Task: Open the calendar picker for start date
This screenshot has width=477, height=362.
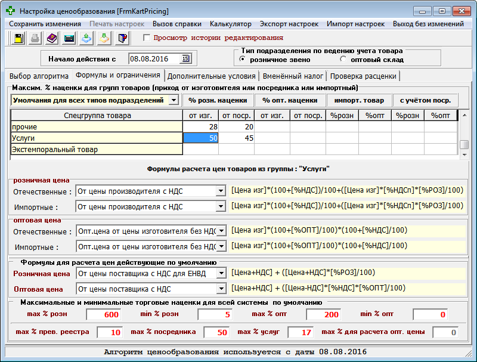Action: point(185,58)
